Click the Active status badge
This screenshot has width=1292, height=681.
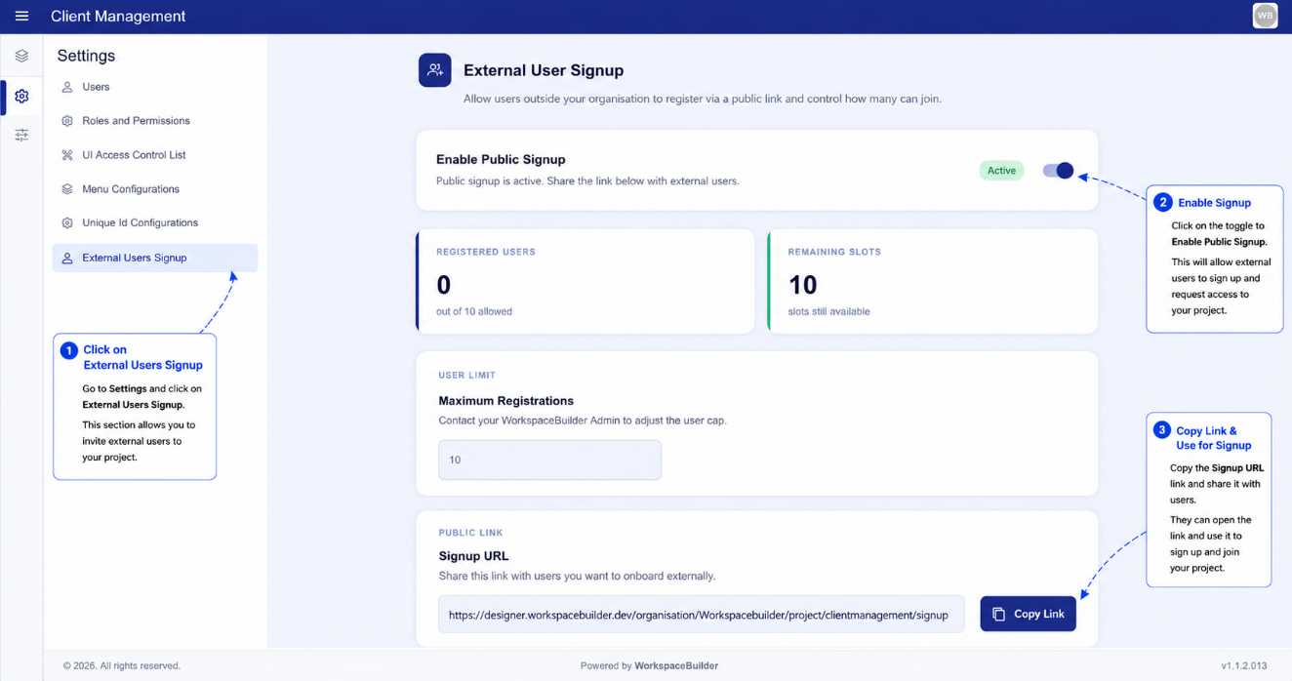click(x=1001, y=171)
